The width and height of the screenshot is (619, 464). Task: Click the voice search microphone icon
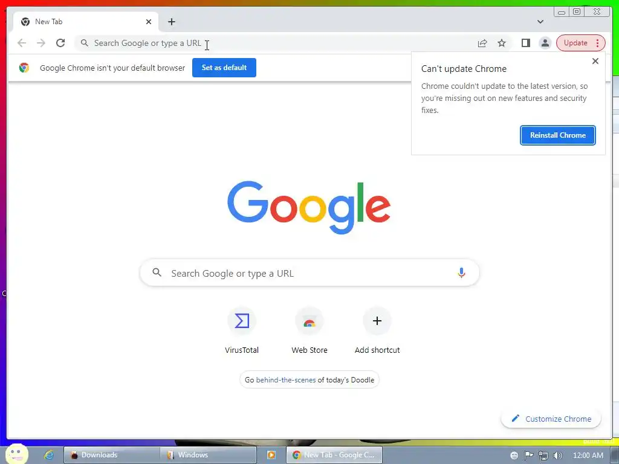pyautogui.click(x=461, y=272)
